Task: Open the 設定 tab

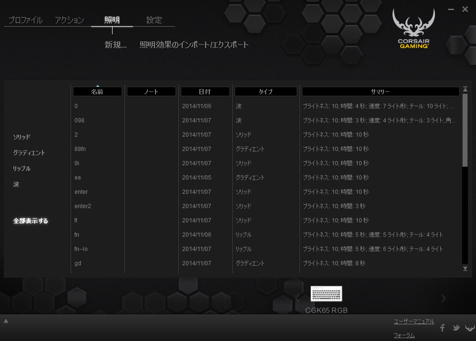Action: pyautogui.click(x=154, y=20)
